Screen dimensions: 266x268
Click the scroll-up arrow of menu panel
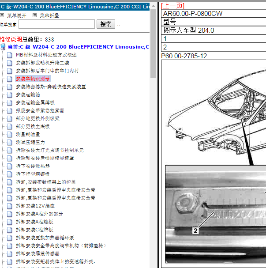153,6
